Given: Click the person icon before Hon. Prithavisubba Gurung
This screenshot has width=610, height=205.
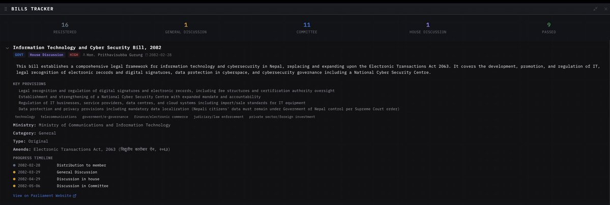Looking at the screenshot, I should point(84,55).
